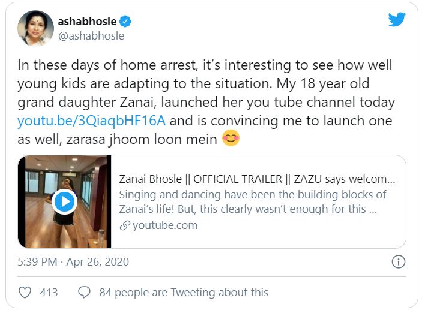This screenshot has width=428, height=313.
Task: Like the tweet with the heart icon
Action: click(x=25, y=292)
